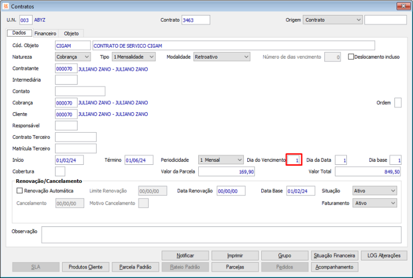Click the Cód. Objeto field with CIGAM
This screenshot has width=413, height=278.
[x=73, y=45]
